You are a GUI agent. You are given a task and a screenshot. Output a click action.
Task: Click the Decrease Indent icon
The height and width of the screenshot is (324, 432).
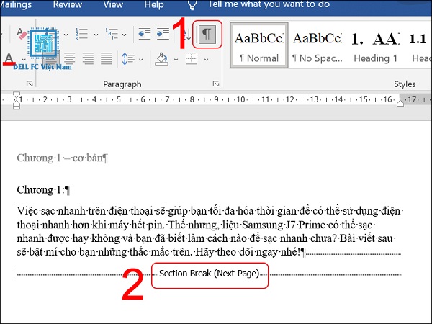[145, 34]
